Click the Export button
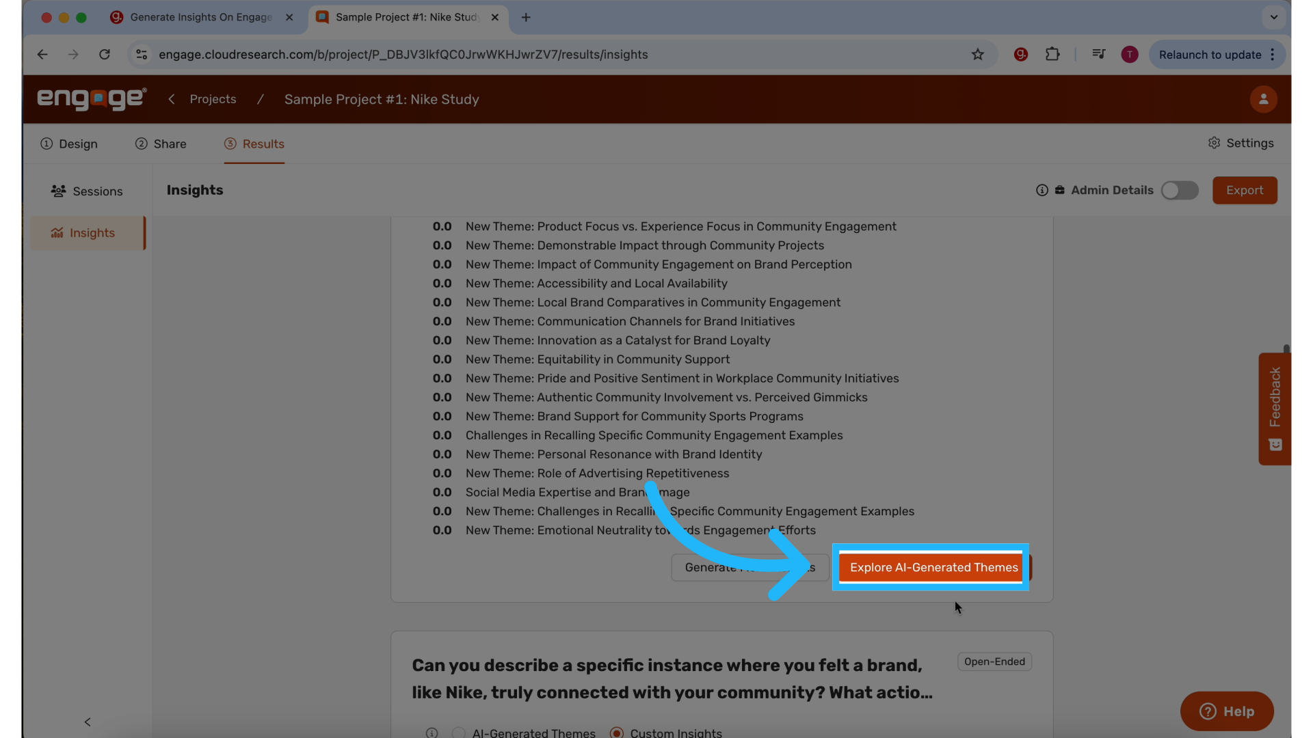The height and width of the screenshot is (738, 1313). 1245,190
